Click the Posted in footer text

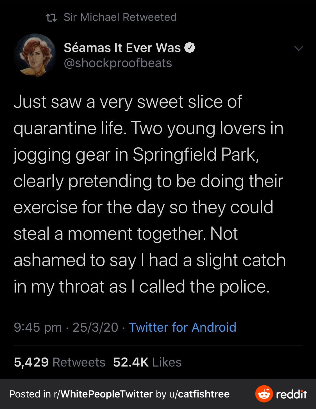click(30, 394)
